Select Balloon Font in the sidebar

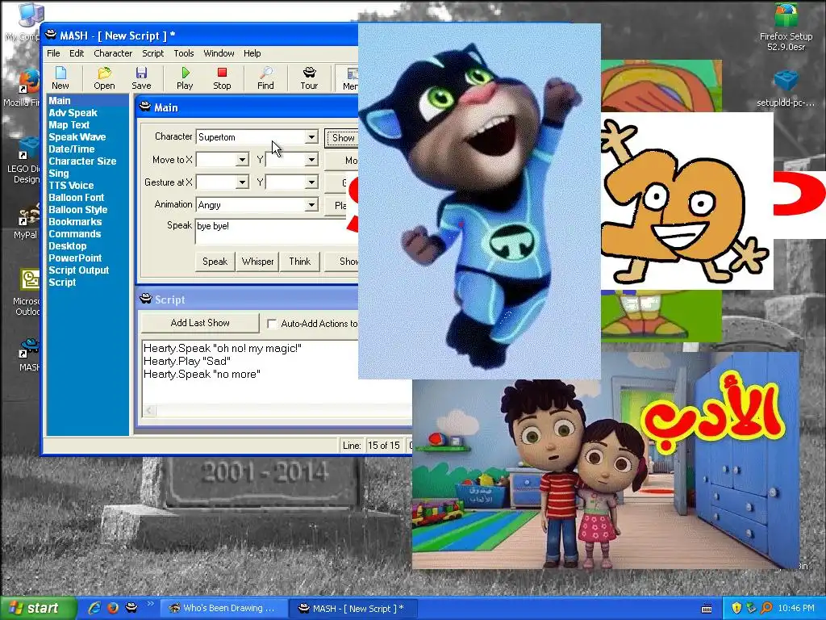(76, 198)
